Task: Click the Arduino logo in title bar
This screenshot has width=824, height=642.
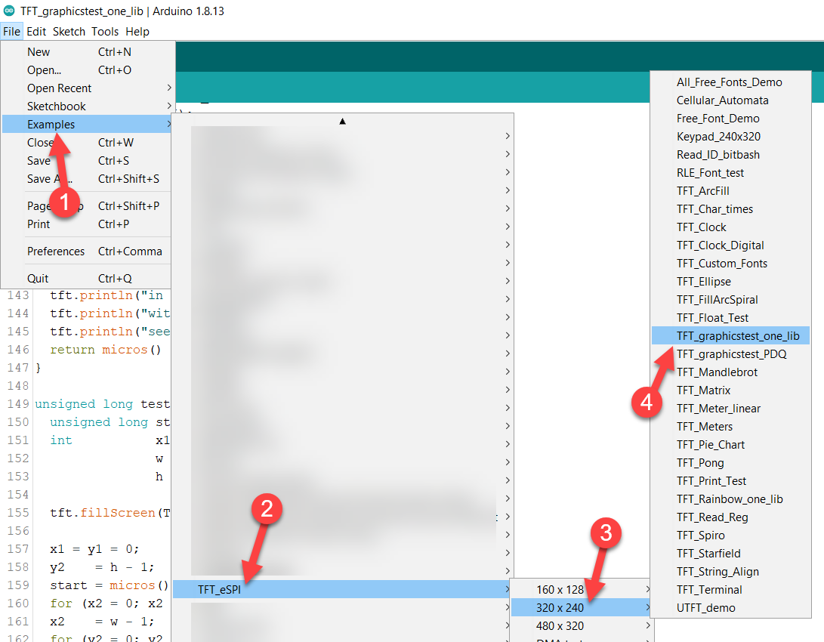Action: point(9,11)
